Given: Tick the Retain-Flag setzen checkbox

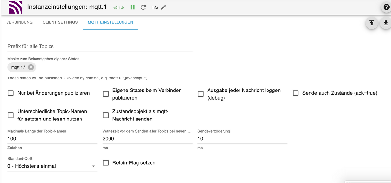Looking at the screenshot, I should 106,162.
